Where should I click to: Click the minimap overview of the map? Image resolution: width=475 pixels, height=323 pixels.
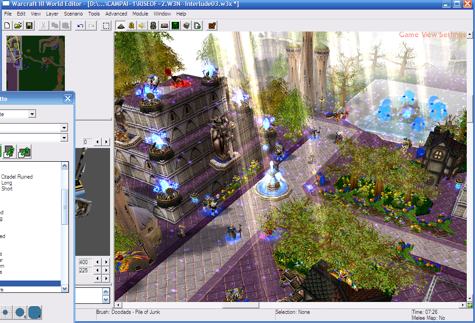pos(36,63)
